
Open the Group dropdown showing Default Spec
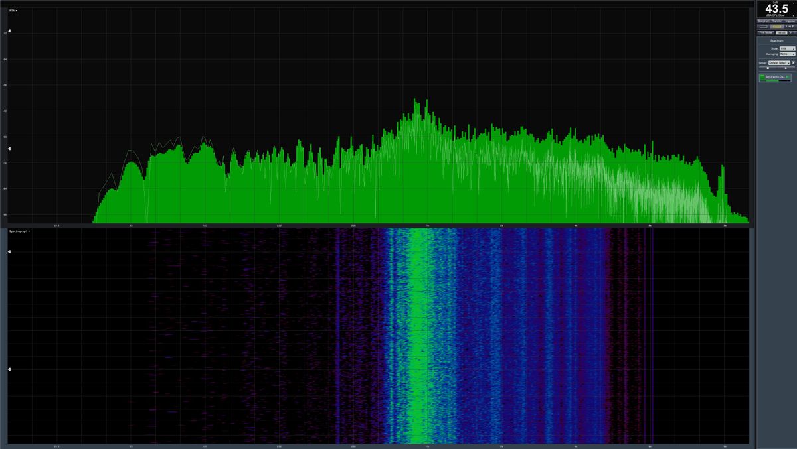(779, 62)
